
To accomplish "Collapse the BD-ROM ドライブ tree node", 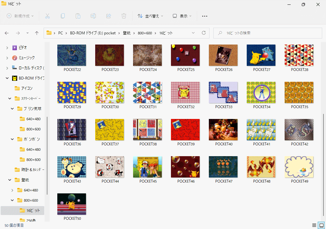I will point(7,78).
